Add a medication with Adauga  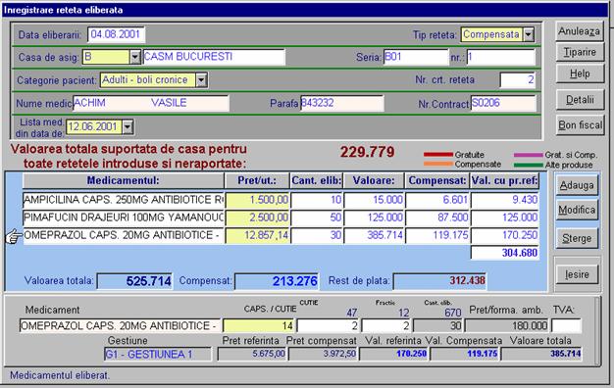click(577, 185)
